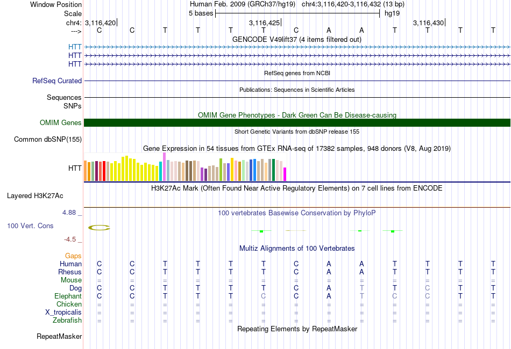Viewport: 511px width, 349px height.
Task: Click the Multiz Alignments of 100 Vertebrates title
Action: click(297, 248)
